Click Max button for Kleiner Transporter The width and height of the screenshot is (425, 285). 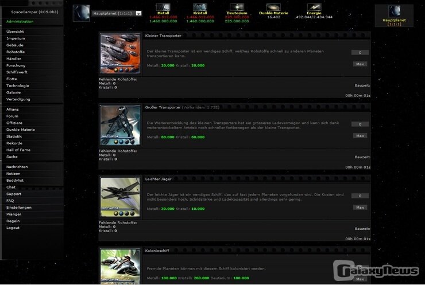click(360, 64)
